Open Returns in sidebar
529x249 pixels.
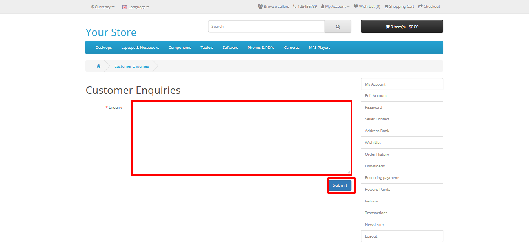pos(402,201)
